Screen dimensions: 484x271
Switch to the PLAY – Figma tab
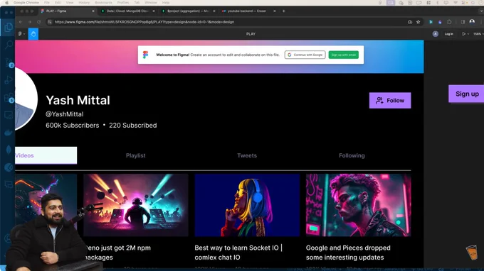68,11
